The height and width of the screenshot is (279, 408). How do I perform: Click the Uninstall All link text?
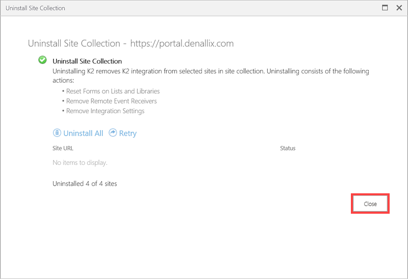point(83,133)
